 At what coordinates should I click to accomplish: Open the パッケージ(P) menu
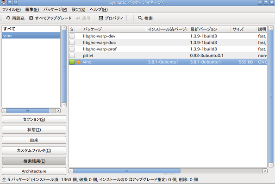tap(55, 9)
